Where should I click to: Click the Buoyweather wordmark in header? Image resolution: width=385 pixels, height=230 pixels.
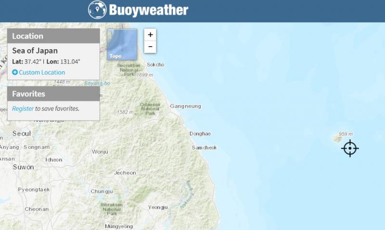[x=148, y=10]
